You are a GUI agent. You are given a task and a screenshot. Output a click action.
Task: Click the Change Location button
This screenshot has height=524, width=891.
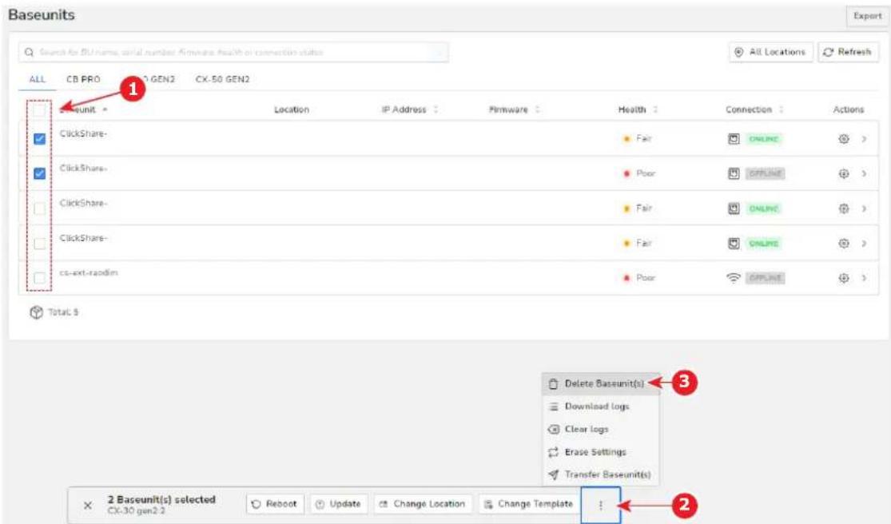[x=423, y=504]
